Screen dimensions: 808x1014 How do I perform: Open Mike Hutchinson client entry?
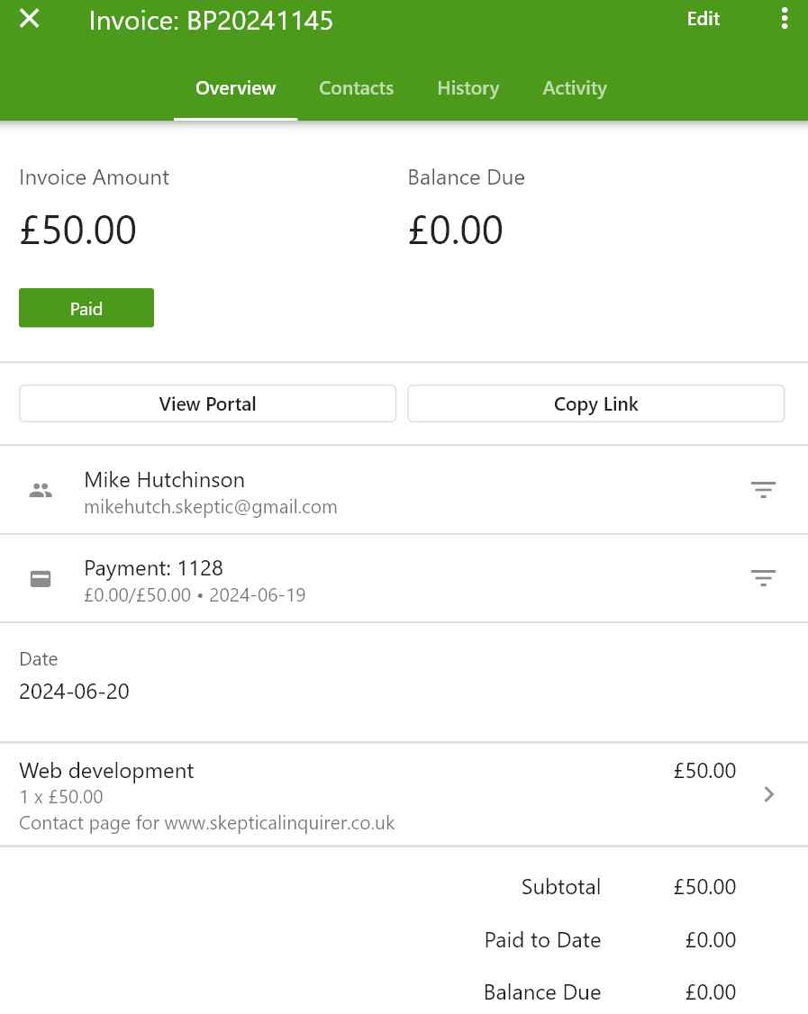click(x=404, y=490)
